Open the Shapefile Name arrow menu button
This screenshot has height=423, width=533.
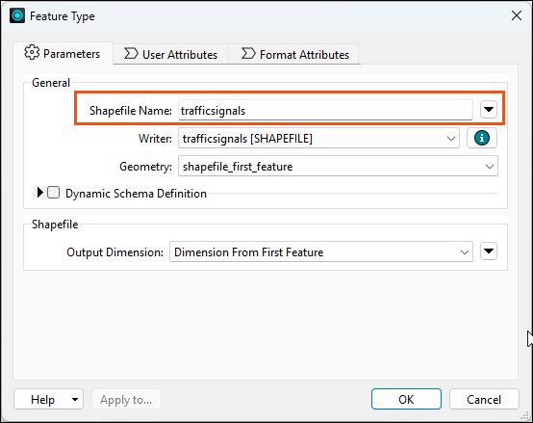click(x=489, y=110)
